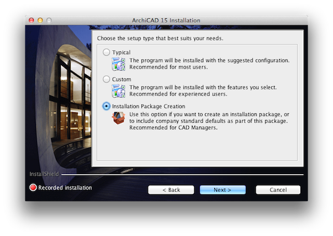333x236 pixels.
Task: Click the ArchiCAD 15 Installation title bar
Action: [166, 20]
